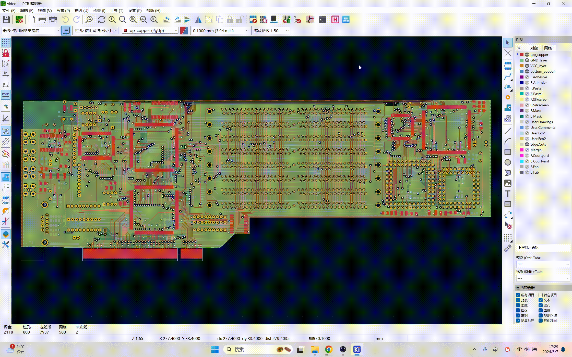This screenshot has width=572, height=357.
Task: Click the Refresh view icon
Action: (102, 20)
